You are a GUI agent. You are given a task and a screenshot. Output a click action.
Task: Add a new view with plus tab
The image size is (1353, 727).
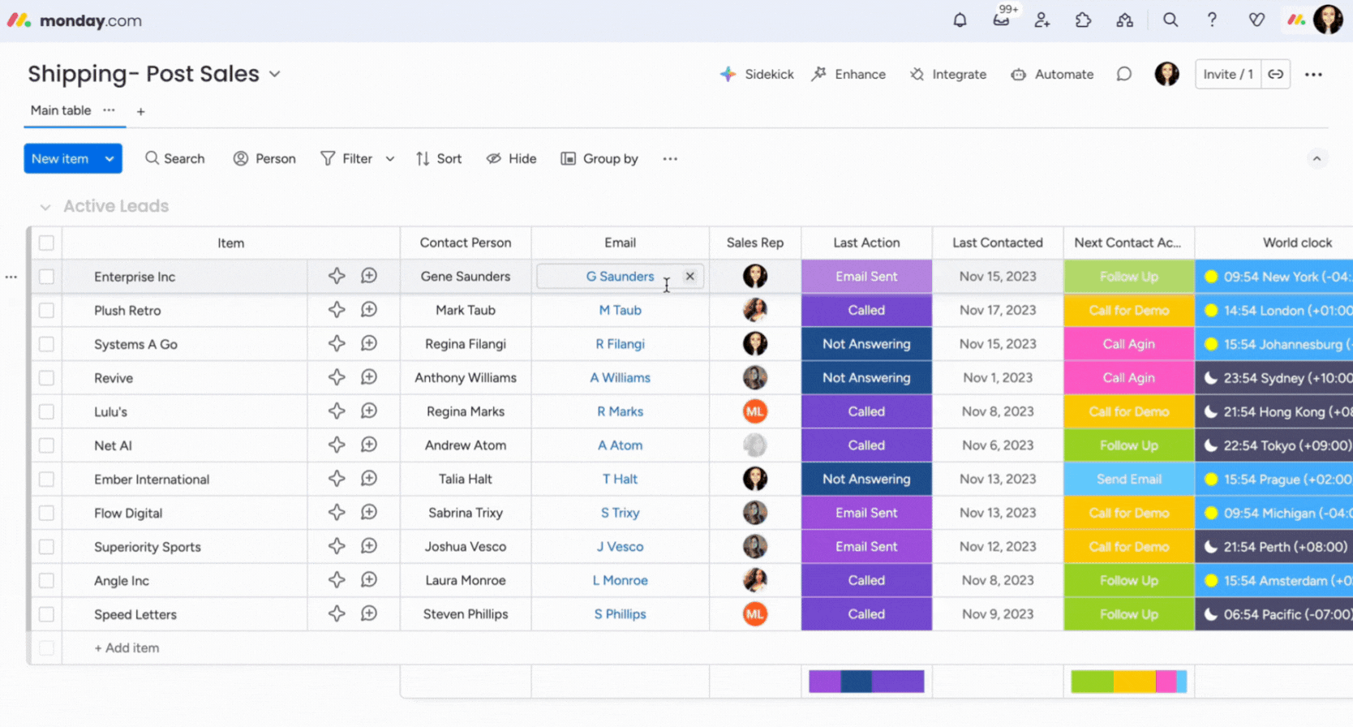pos(140,111)
